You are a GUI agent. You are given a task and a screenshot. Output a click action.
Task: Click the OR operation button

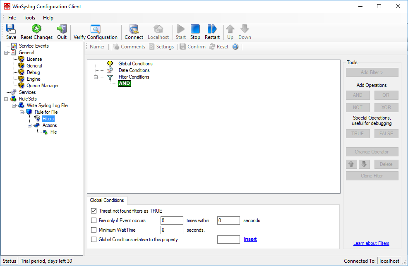click(x=386, y=95)
